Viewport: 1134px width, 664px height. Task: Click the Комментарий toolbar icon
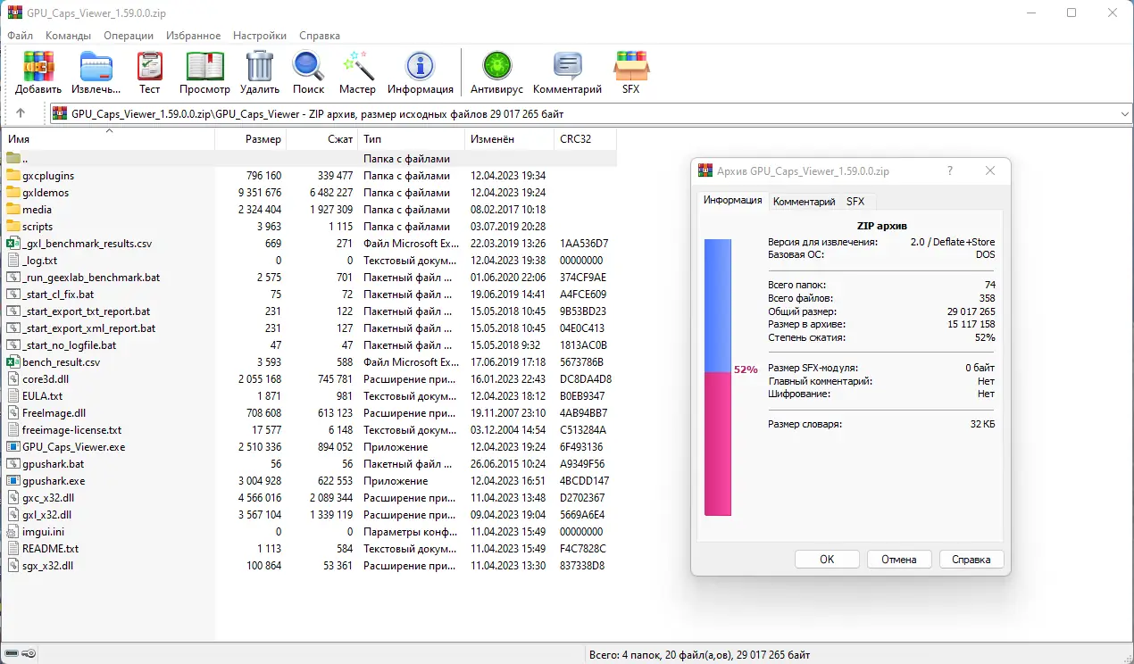(567, 66)
